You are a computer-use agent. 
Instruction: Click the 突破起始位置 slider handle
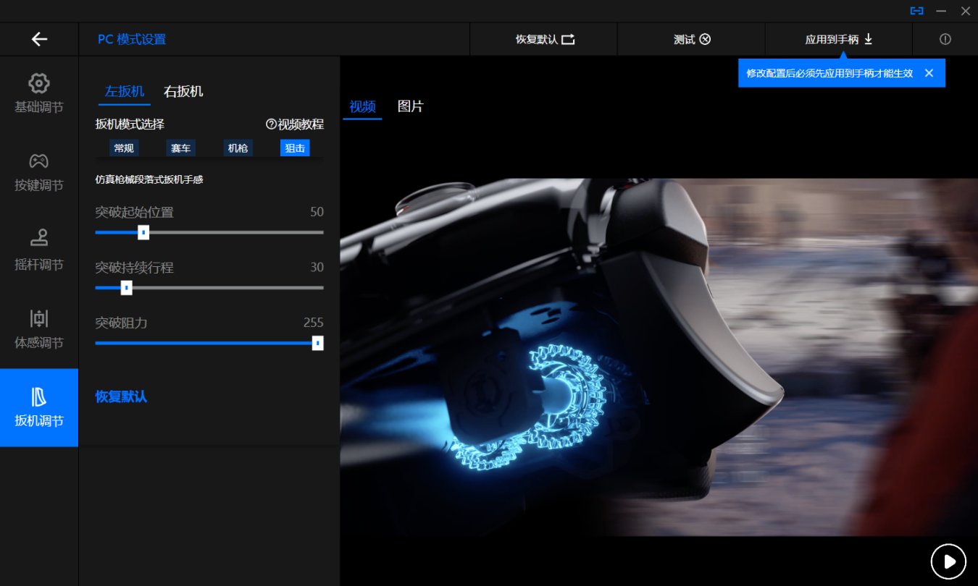143,232
